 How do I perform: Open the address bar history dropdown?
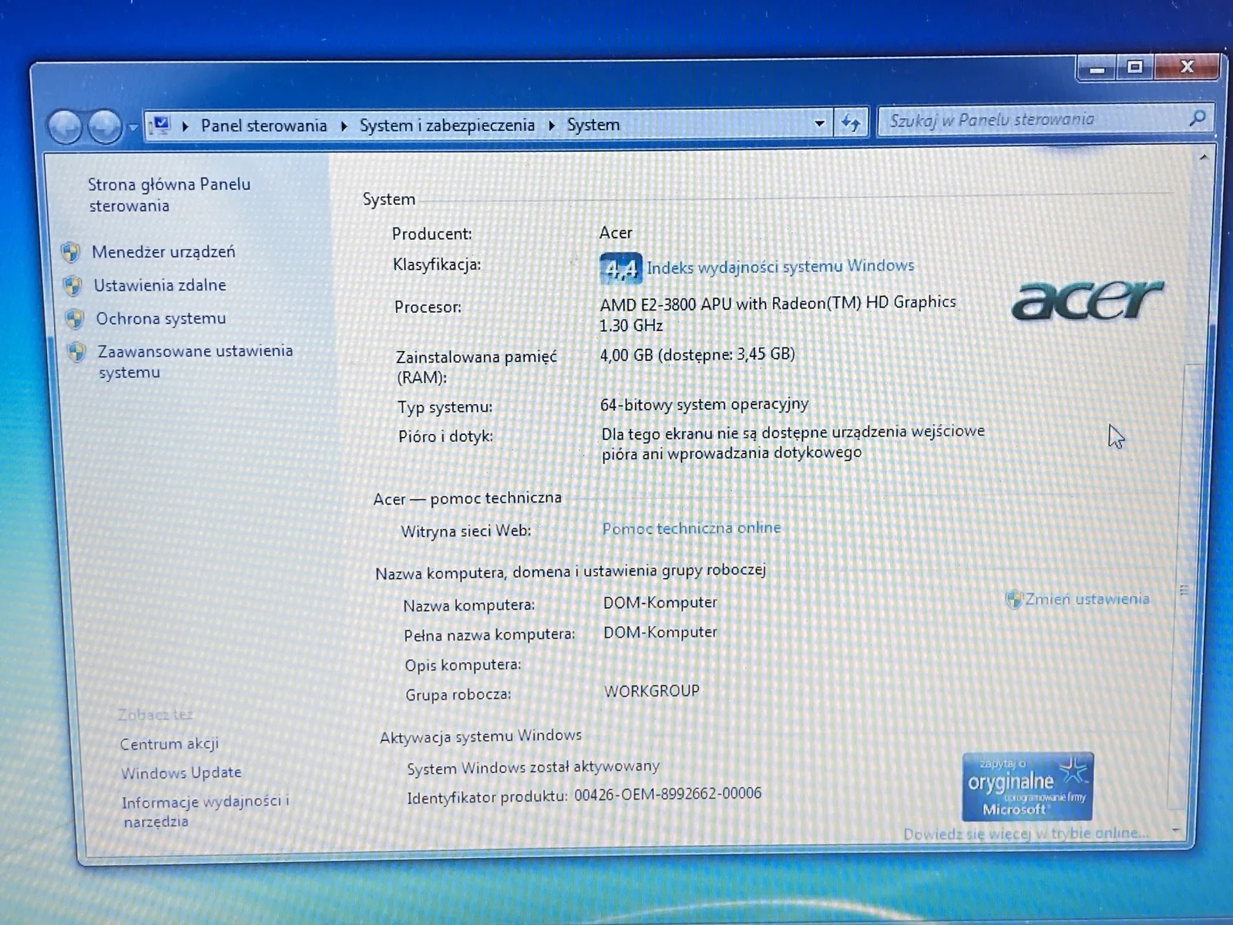[819, 123]
